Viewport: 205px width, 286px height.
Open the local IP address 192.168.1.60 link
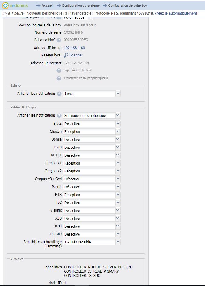click(x=74, y=48)
